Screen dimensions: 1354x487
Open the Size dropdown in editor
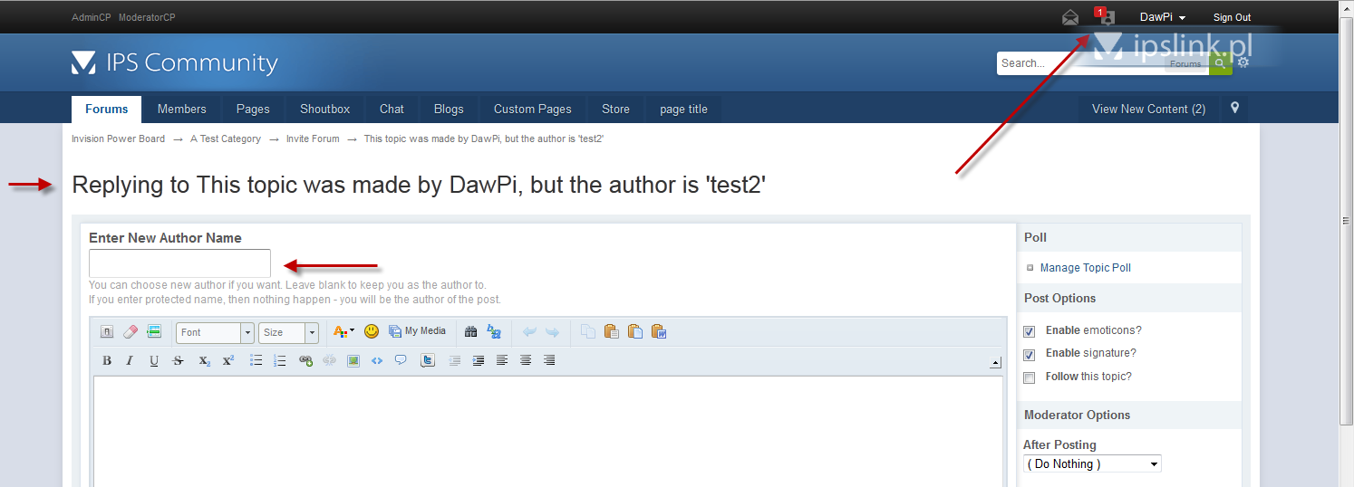click(288, 332)
